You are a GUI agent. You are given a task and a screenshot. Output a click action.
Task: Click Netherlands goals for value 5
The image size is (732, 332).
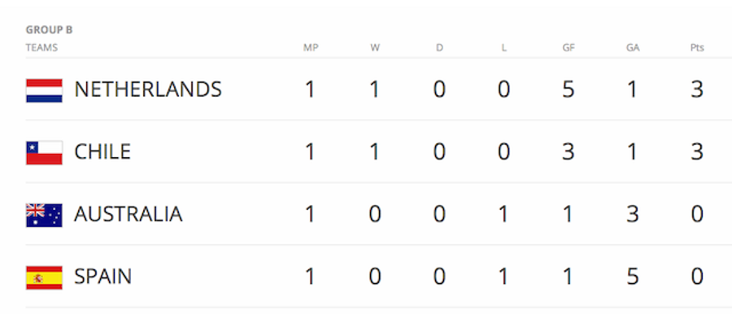tap(569, 90)
